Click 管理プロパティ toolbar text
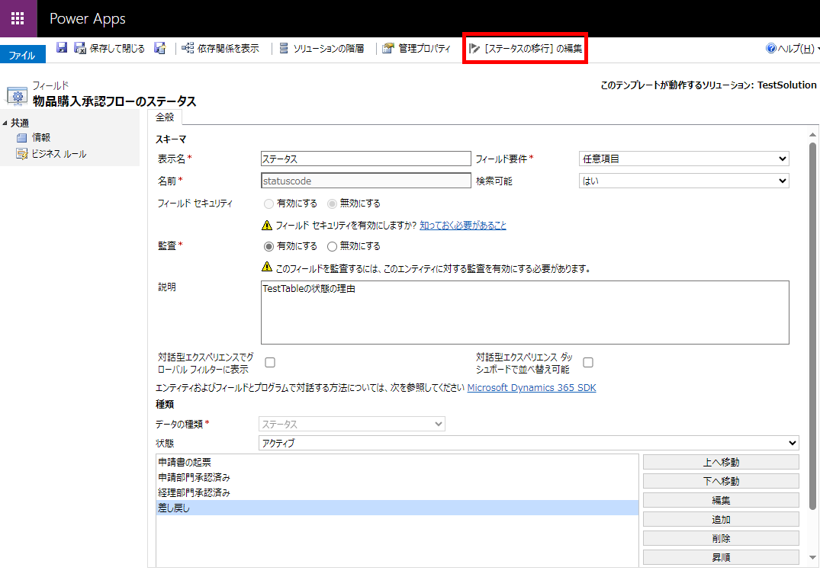Screen dimensions: 820x577 tap(424, 48)
